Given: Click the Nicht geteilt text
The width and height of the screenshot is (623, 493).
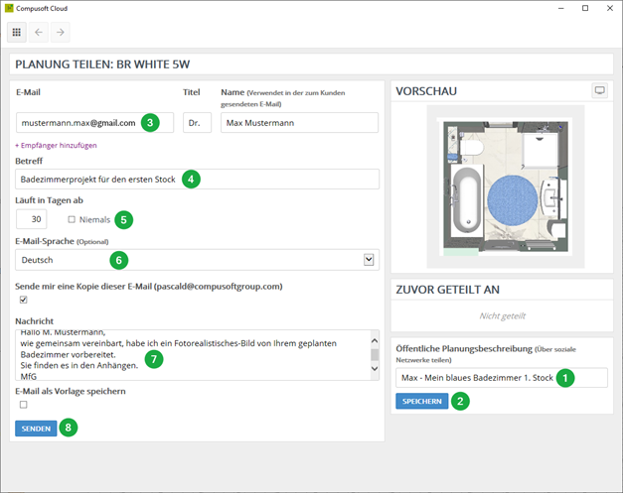Looking at the screenshot, I should (x=502, y=315).
